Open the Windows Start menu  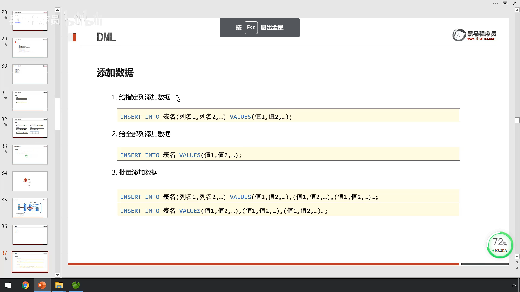click(8, 285)
